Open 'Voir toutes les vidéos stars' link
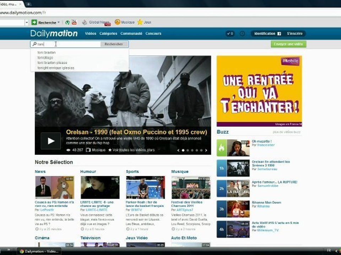This screenshot has width=341, height=255. tap(131, 150)
